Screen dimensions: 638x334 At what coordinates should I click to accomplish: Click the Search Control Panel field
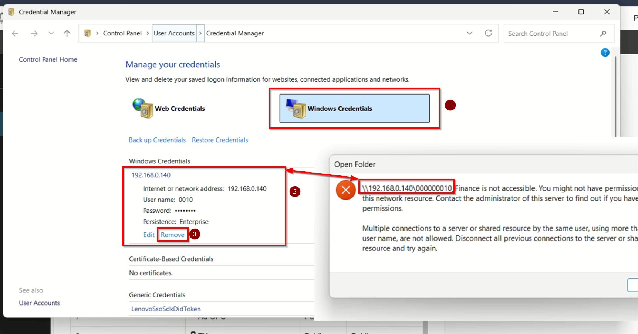click(551, 34)
